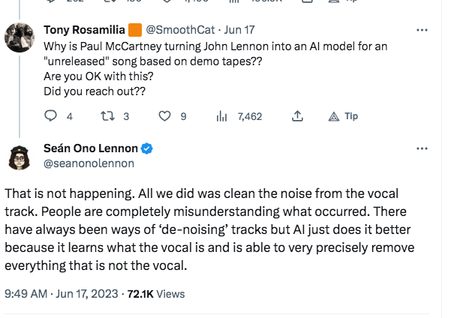Reply to Tony Rosamilia's tweet
454x318 pixels.
(52, 116)
